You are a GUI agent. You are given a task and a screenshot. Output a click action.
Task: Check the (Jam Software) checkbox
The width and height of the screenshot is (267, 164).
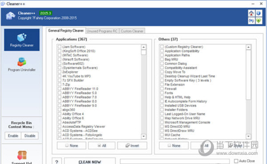[60, 47]
